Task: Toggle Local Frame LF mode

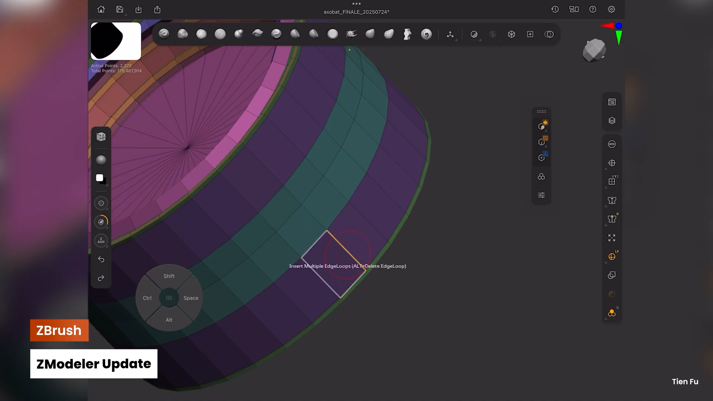Action: pos(612,257)
